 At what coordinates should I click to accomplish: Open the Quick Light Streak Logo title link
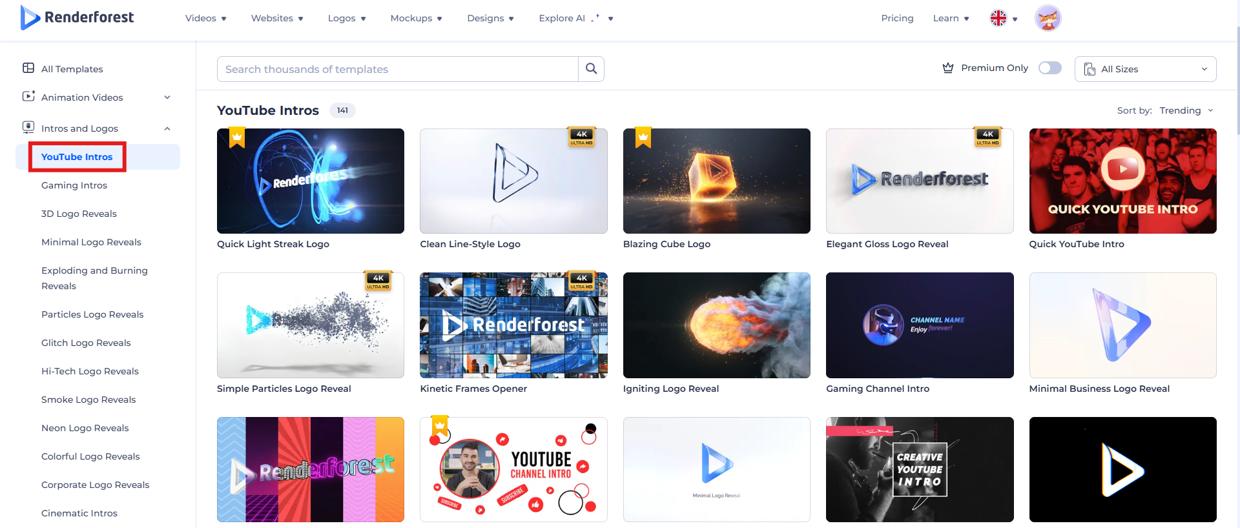coord(273,244)
